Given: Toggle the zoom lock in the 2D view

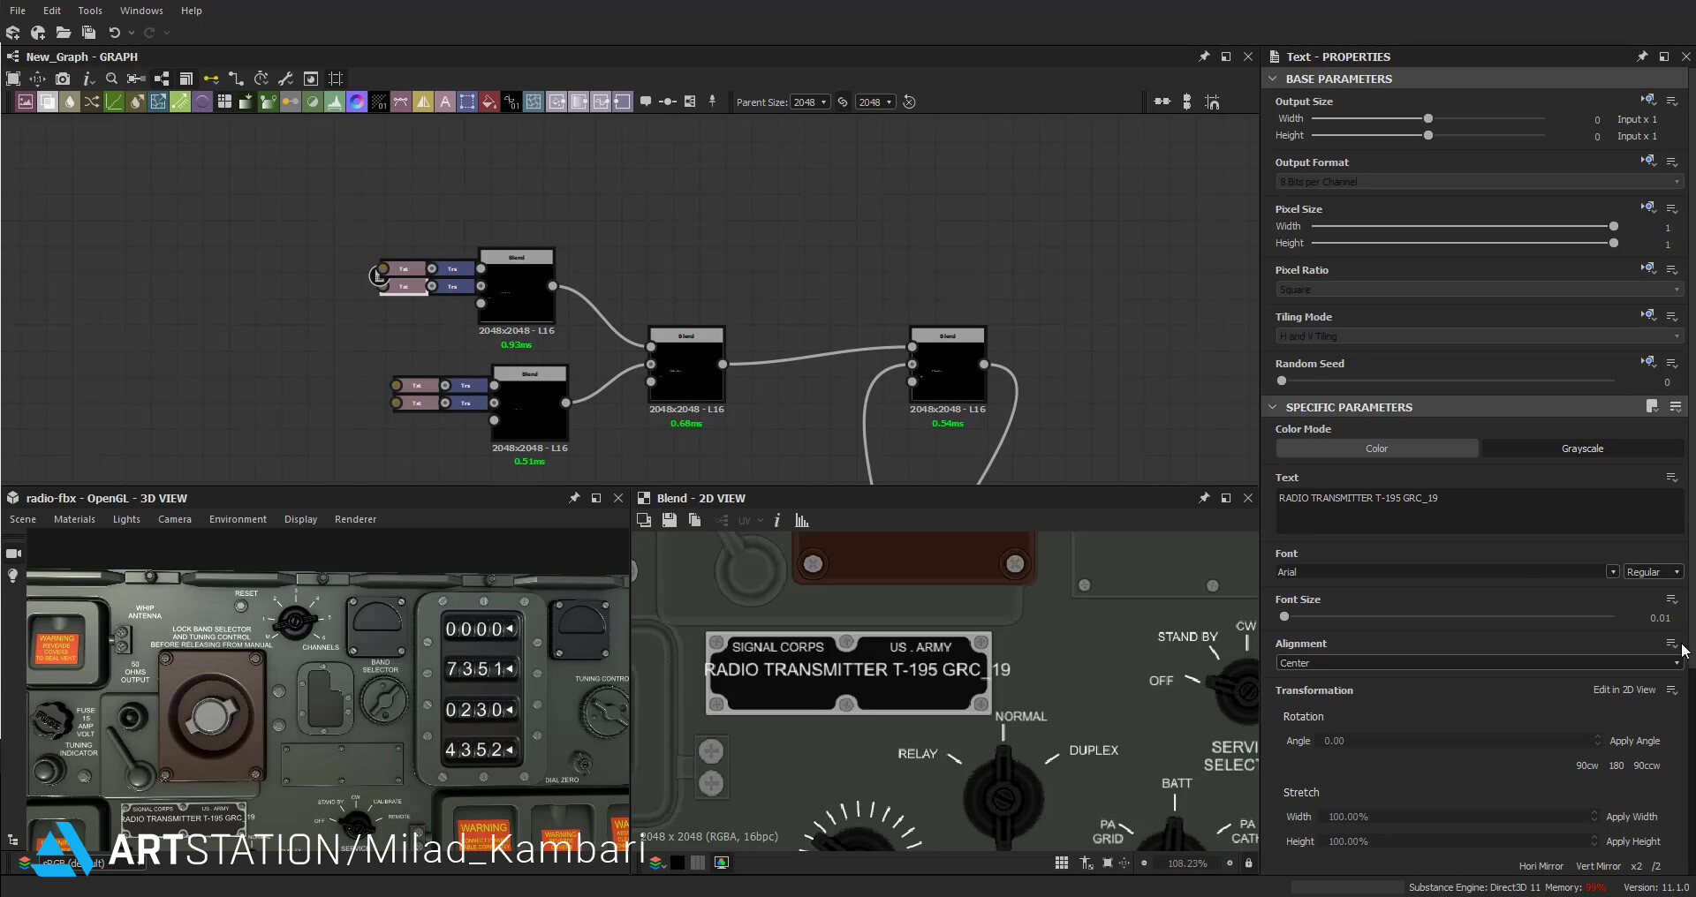Looking at the screenshot, I should pos(1248,863).
